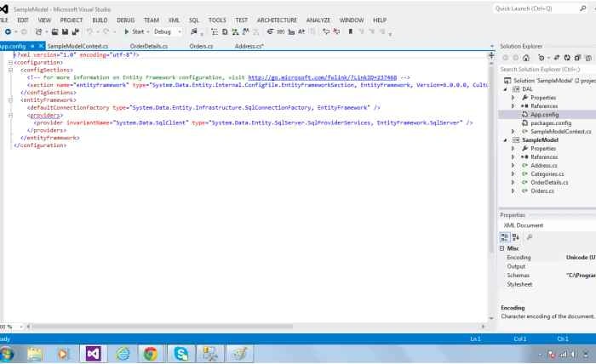Click the Open File toolbar icon
The image size is (596, 364).
pos(54,31)
